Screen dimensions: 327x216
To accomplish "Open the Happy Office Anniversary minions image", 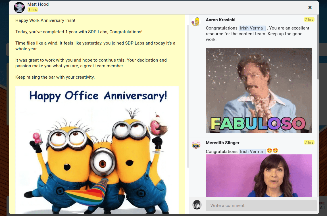I will point(97,150).
